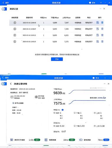Click the 网络类型 column header
Viewport: 112px width, 148px height.
click(x=15, y=18)
